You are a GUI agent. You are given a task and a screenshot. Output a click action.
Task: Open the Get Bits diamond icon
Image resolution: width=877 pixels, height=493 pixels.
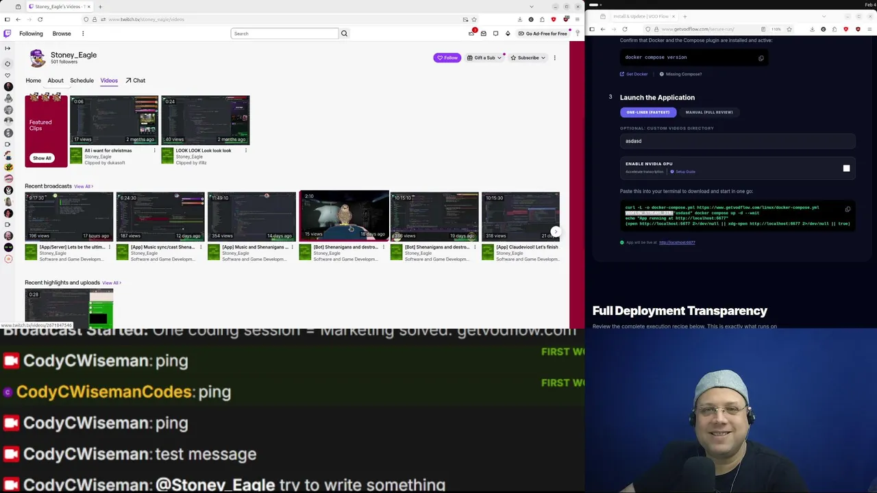508,34
